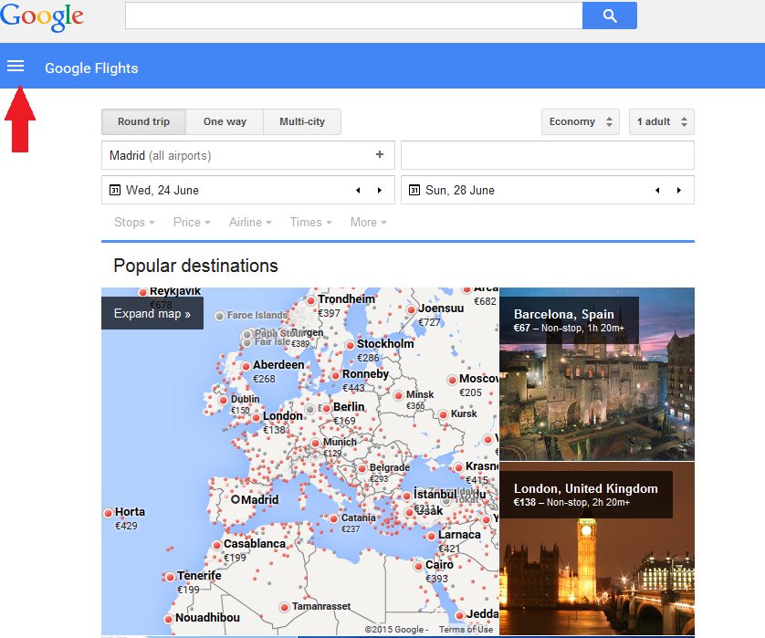
Task: Select the Belgrade marker on map
Action: coord(362,468)
